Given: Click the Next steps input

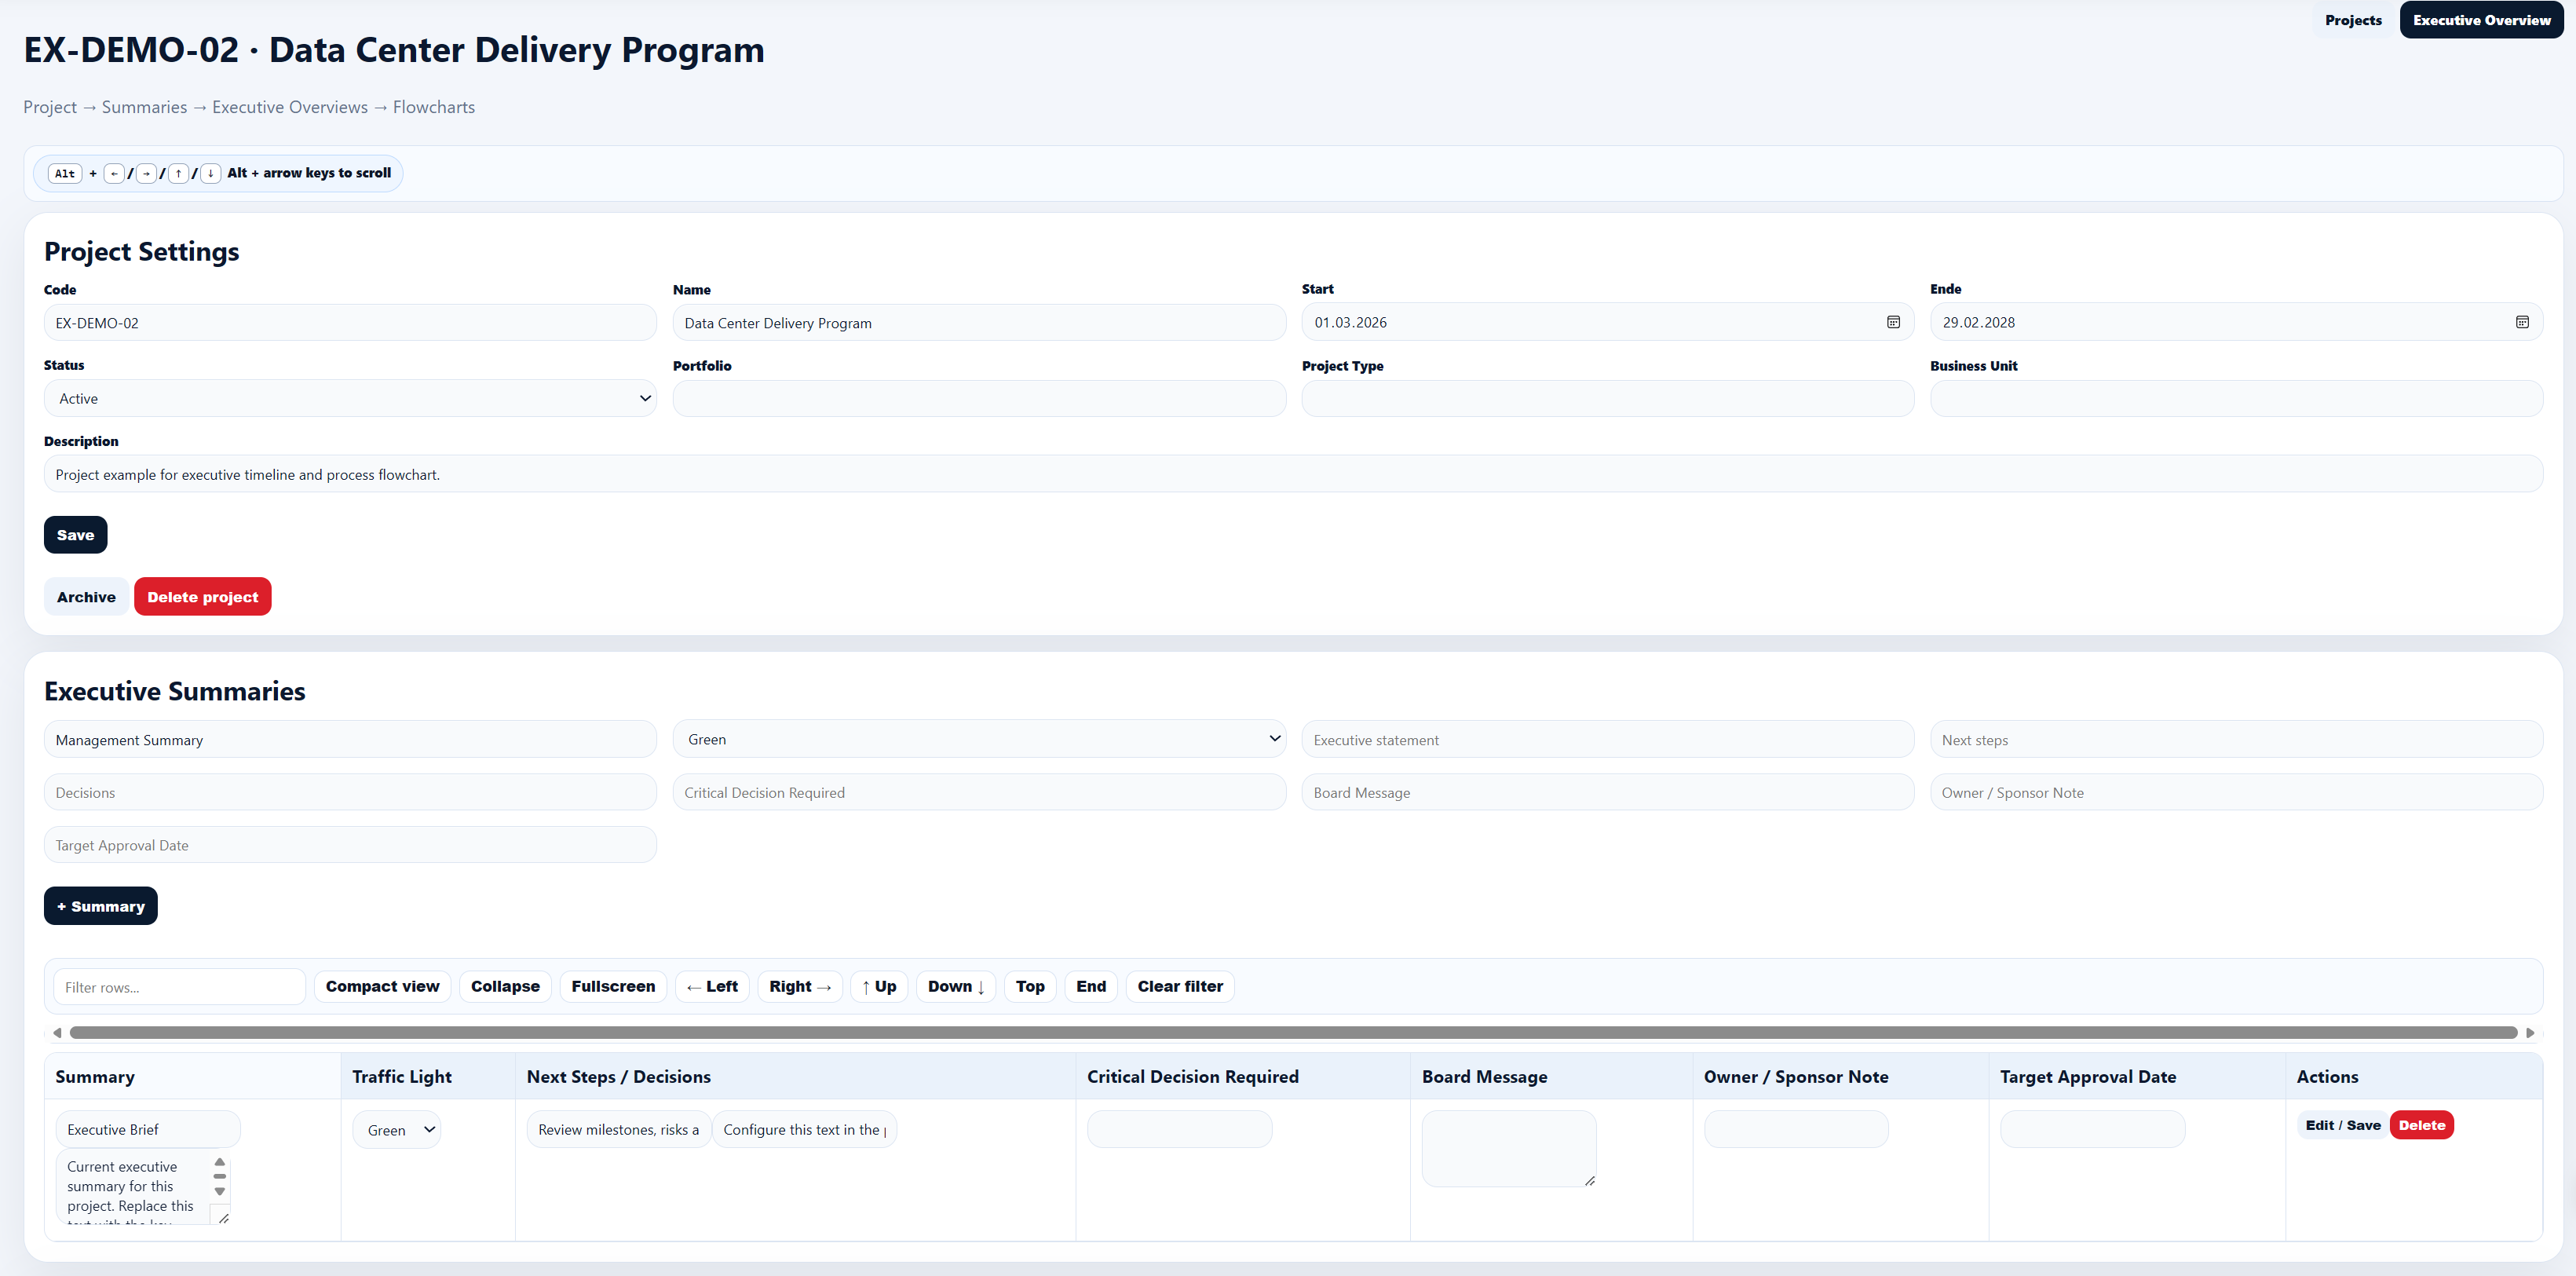Looking at the screenshot, I should (2236, 740).
